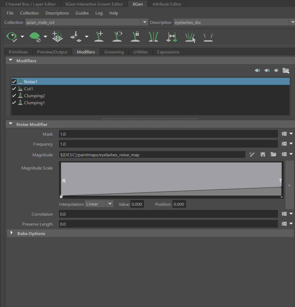The height and width of the screenshot is (307, 295).
Task: Open the modifier folder icon above the list
Action: pyautogui.click(x=286, y=70)
